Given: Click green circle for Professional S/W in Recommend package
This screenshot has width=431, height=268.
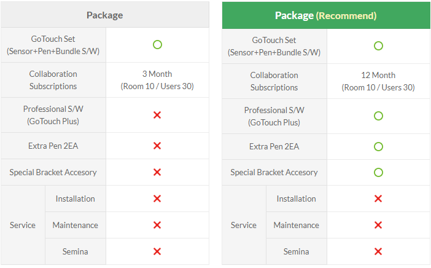Looking at the screenshot, I should (x=378, y=116).
